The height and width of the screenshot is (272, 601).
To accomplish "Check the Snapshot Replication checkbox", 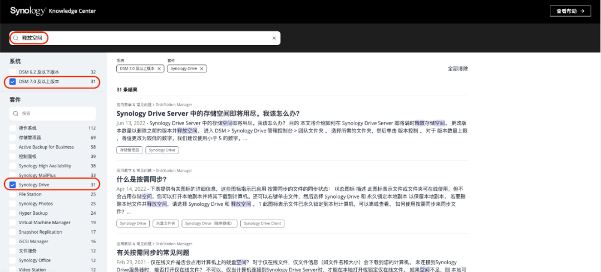I will click(x=13, y=232).
